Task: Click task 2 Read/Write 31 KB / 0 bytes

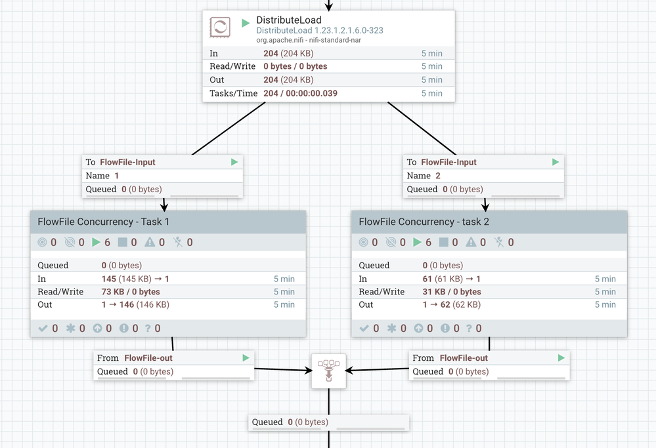Action: (x=452, y=292)
